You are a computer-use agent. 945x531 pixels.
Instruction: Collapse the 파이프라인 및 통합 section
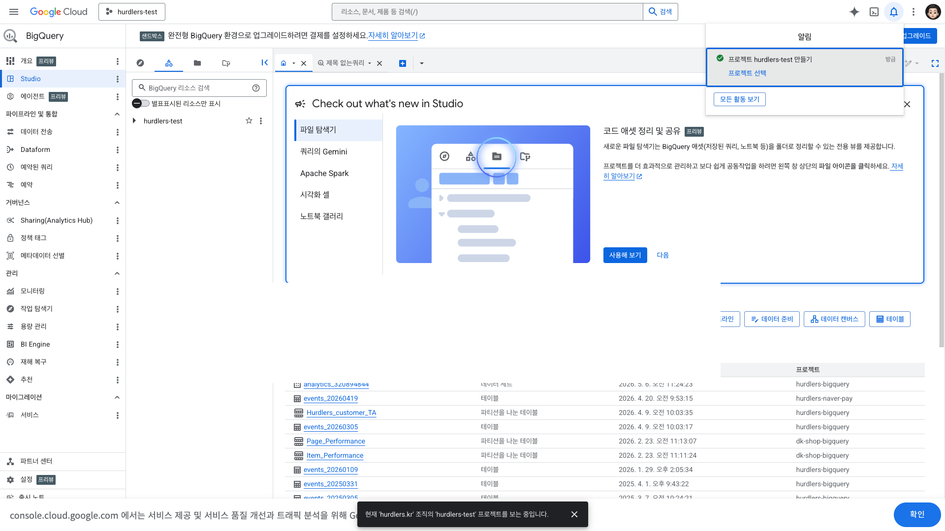pyautogui.click(x=117, y=114)
